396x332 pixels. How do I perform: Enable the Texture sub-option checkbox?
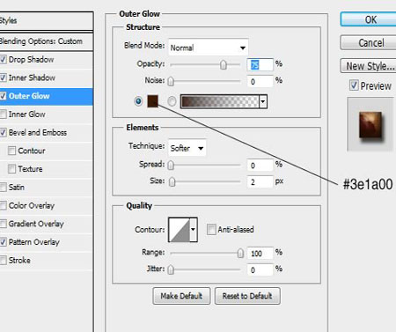click(x=11, y=169)
